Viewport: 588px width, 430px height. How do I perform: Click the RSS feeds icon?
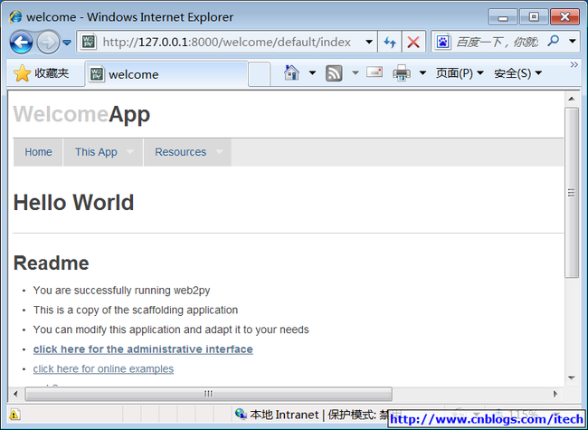click(334, 73)
